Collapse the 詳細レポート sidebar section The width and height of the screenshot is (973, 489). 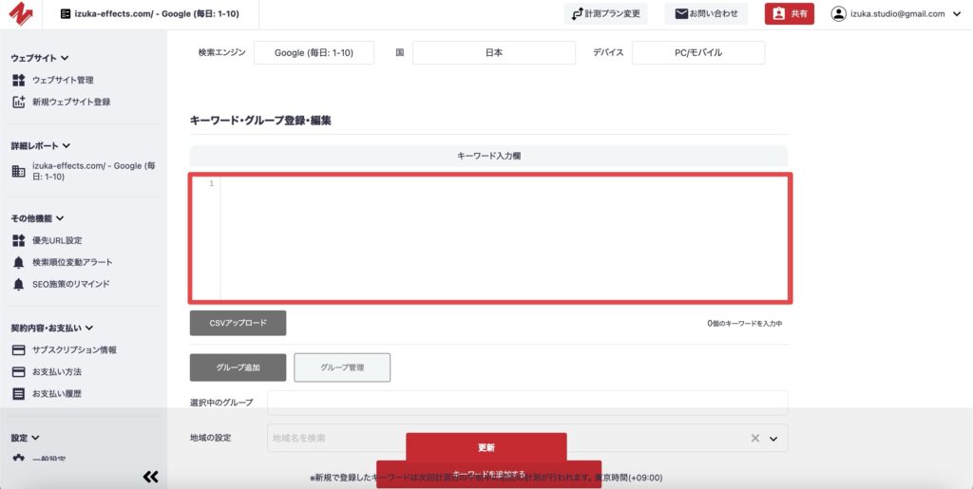[66, 146]
